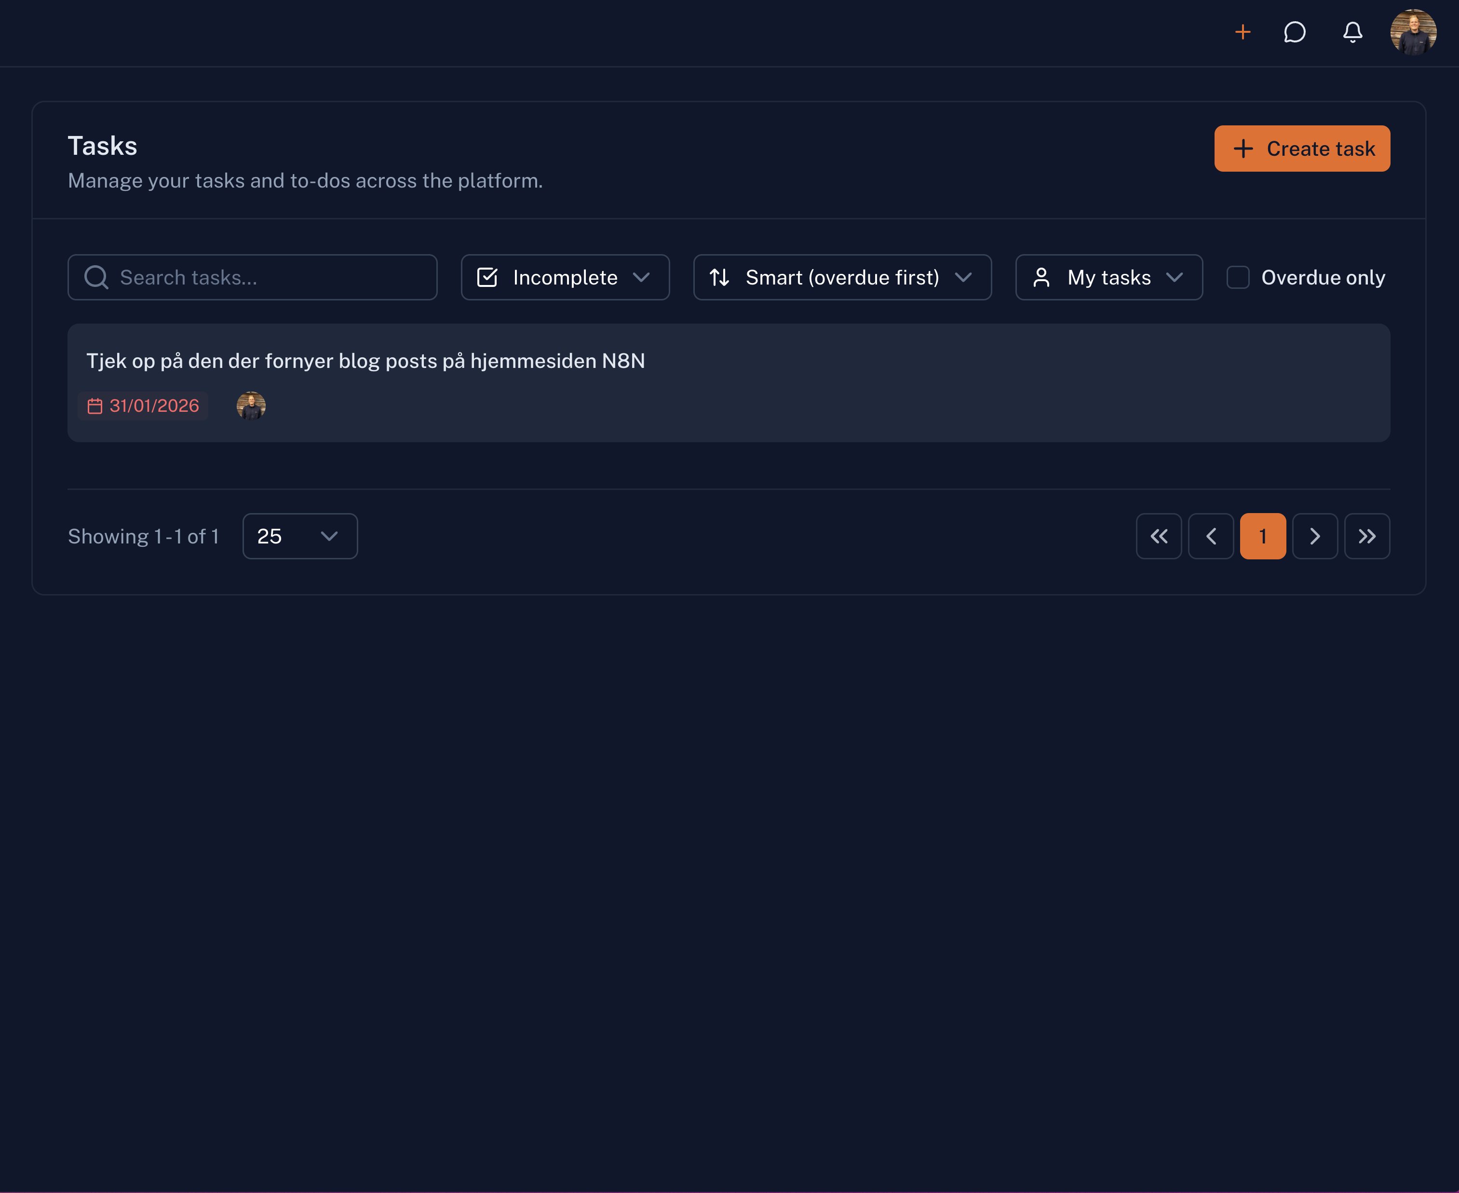
Task: Open the Smart (overdue first) sort dropdown
Action: [x=842, y=278]
